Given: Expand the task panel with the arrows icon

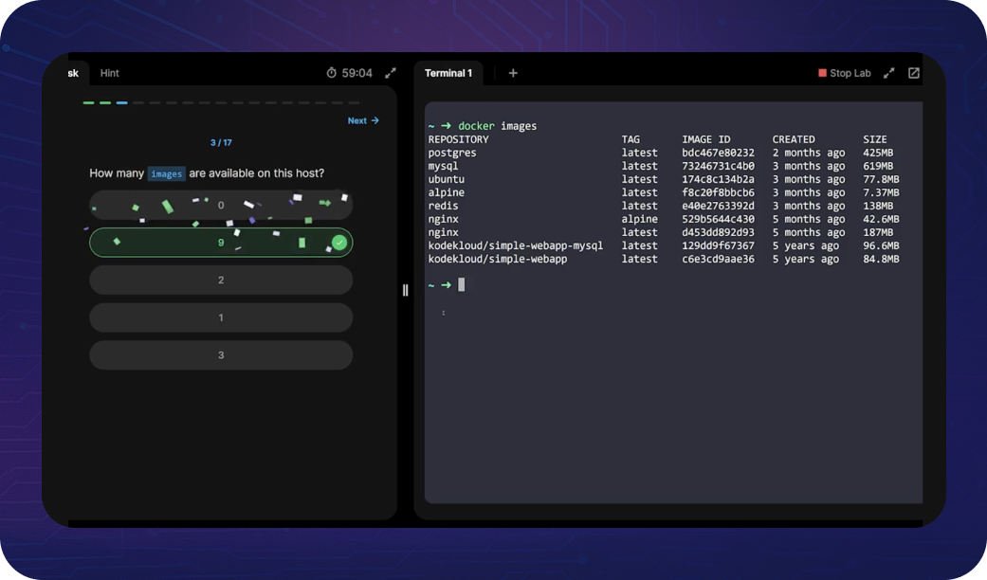Looking at the screenshot, I should 391,73.
